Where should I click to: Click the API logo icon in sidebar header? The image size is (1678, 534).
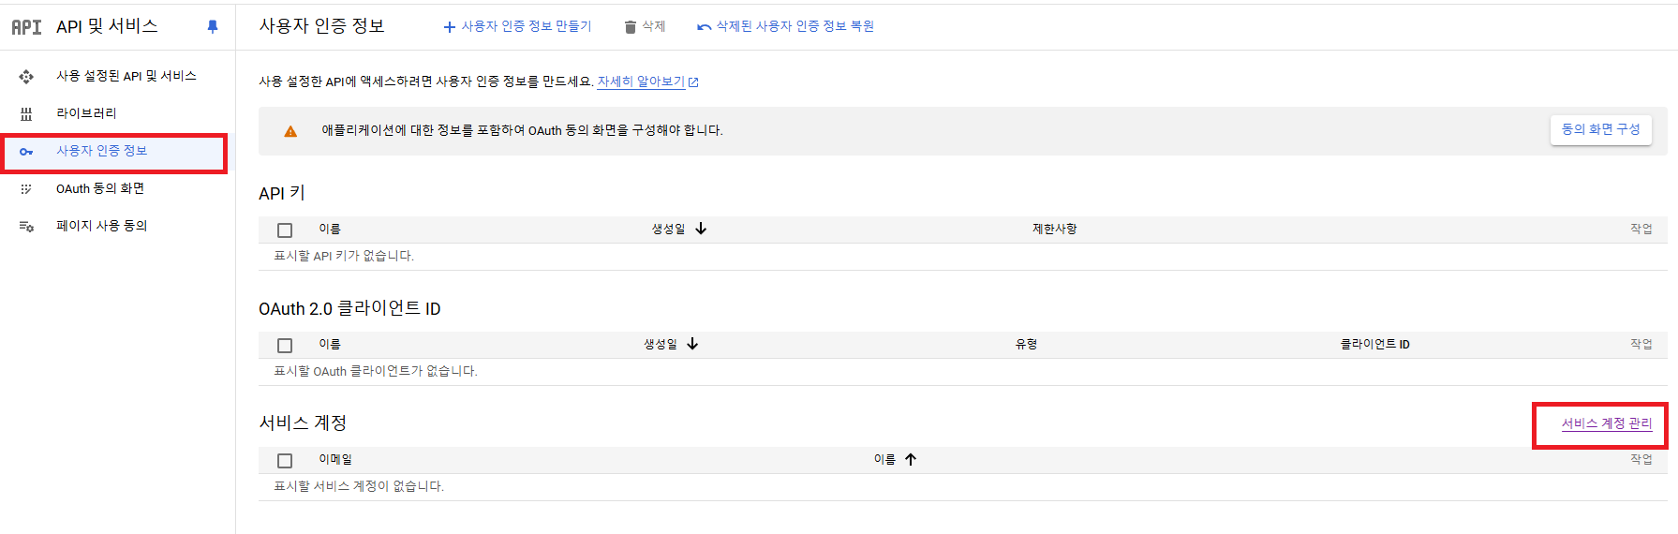click(x=26, y=27)
